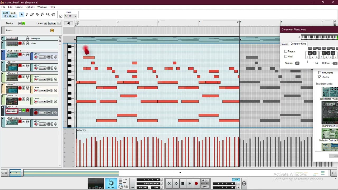Start recording with red Record button
This screenshot has width=338, height=190.
(x=196, y=183)
